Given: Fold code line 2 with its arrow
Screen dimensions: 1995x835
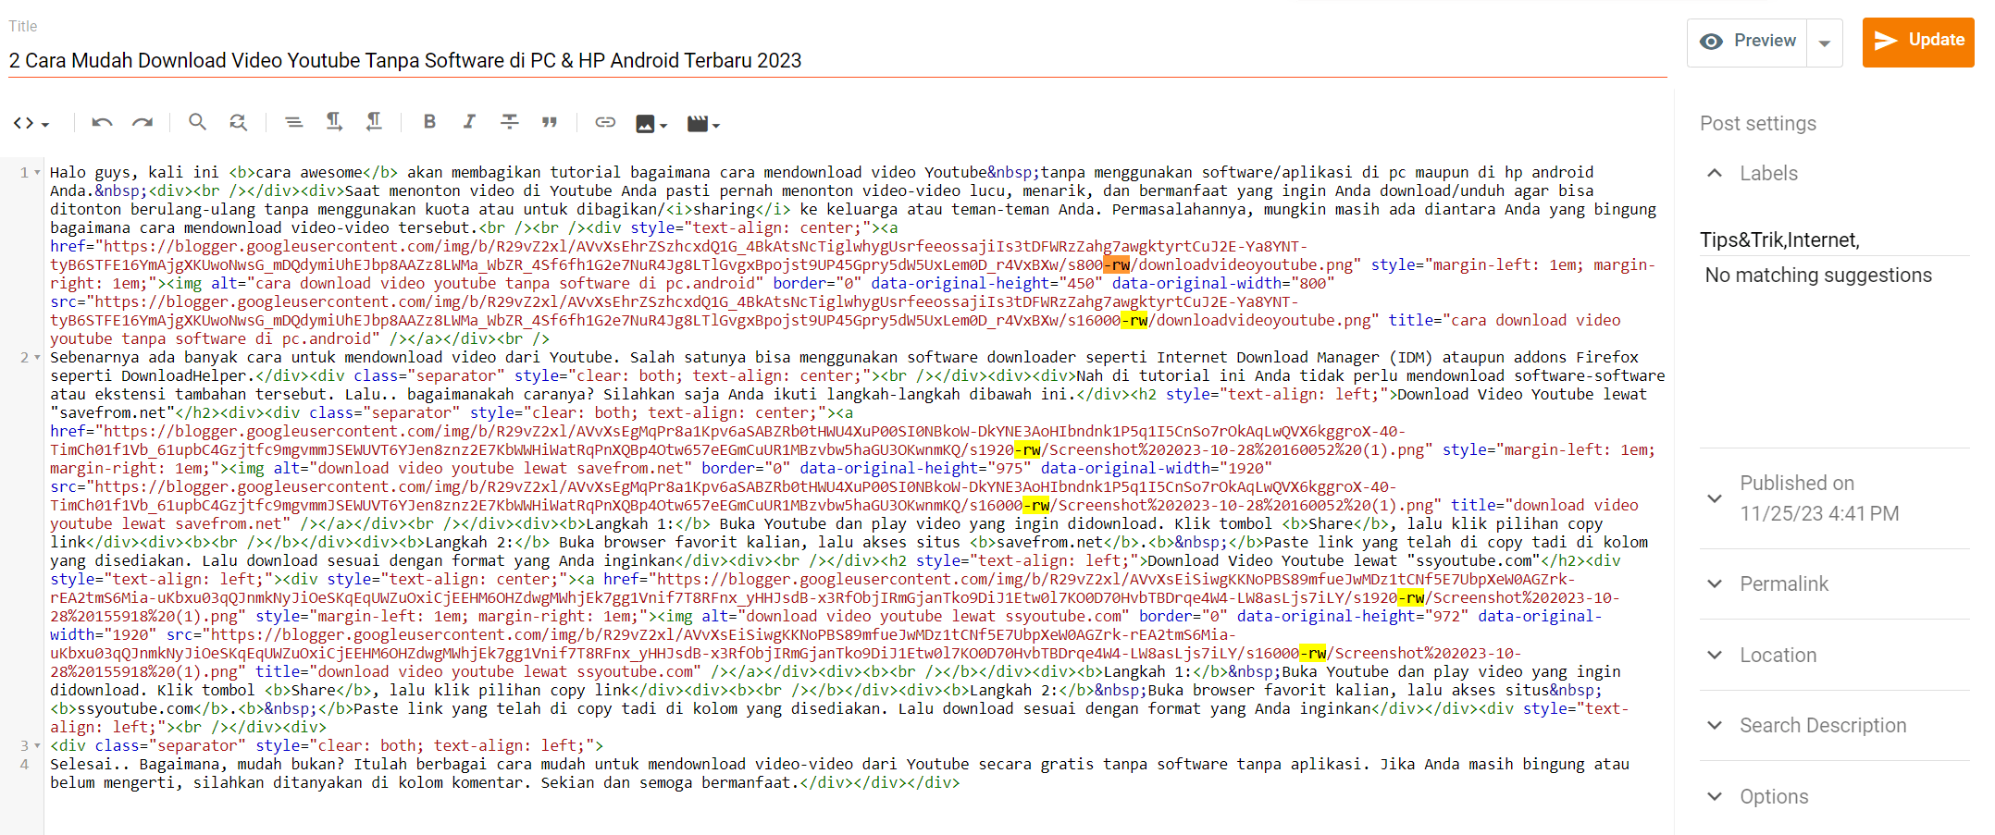Looking at the screenshot, I should tap(37, 357).
